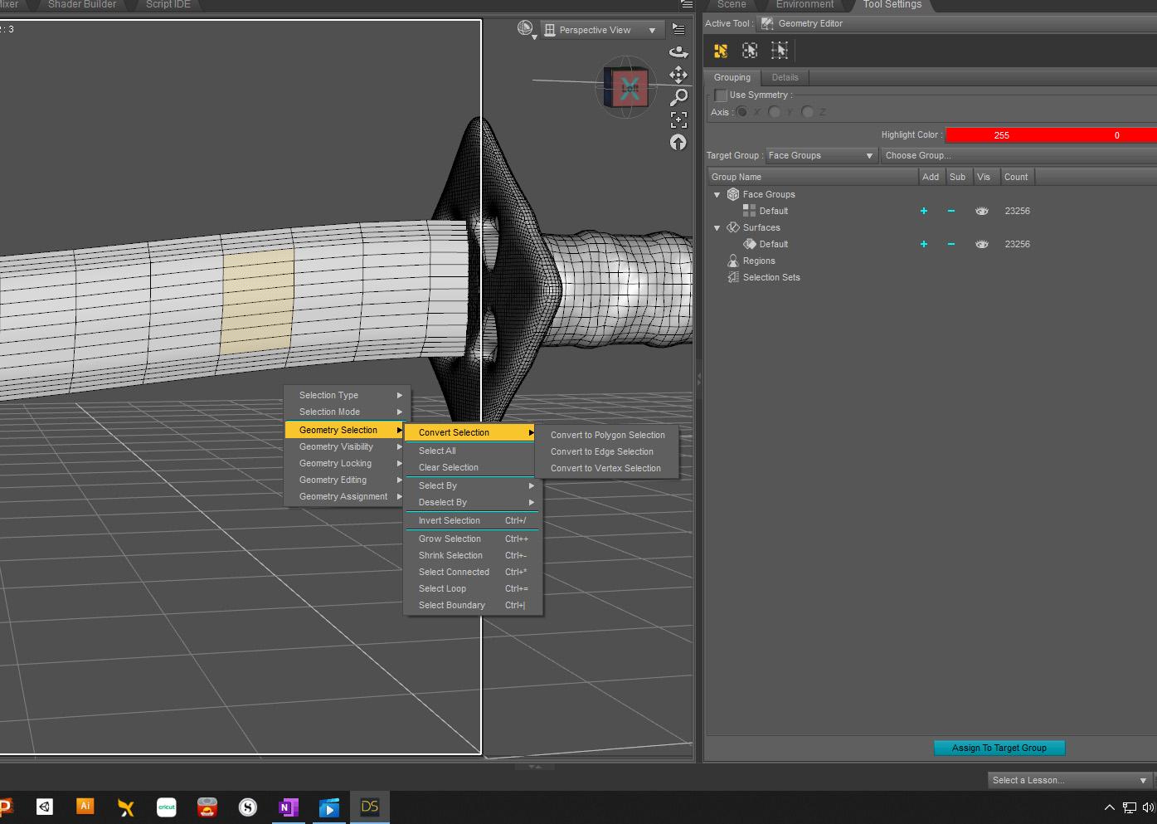Click the view navigation cube widget
The width and height of the screenshot is (1157, 824).
pyautogui.click(x=626, y=85)
